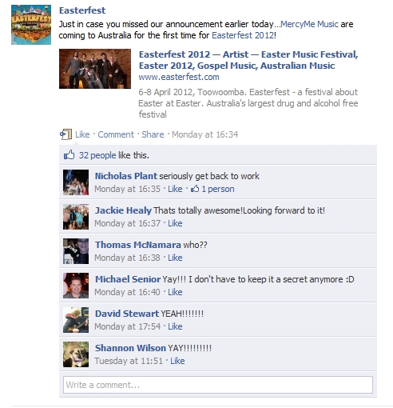
Task: Share the Easterfest post
Action: tap(153, 134)
